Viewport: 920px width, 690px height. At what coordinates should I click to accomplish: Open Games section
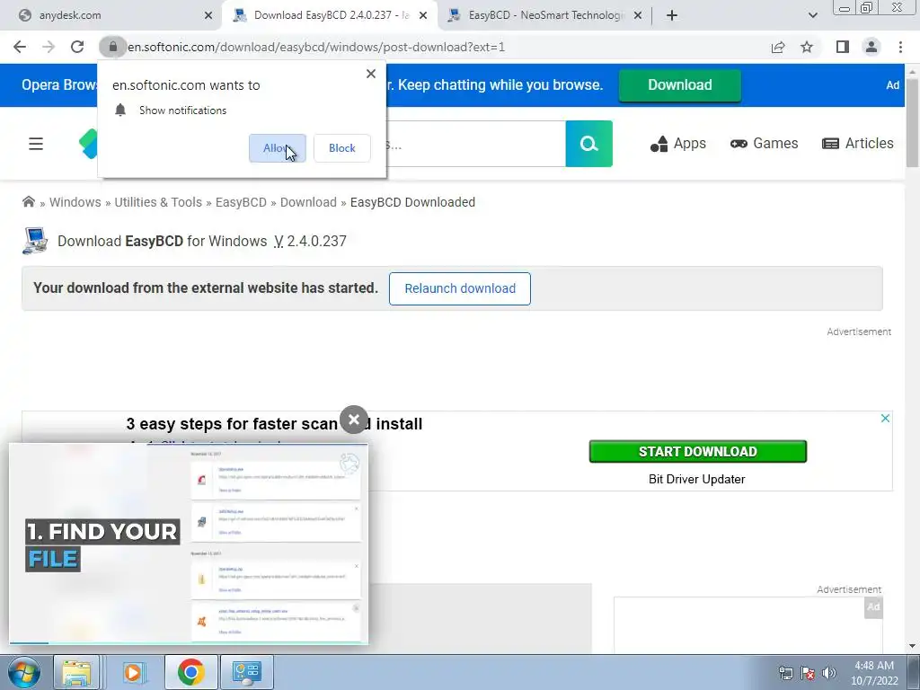(764, 144)
